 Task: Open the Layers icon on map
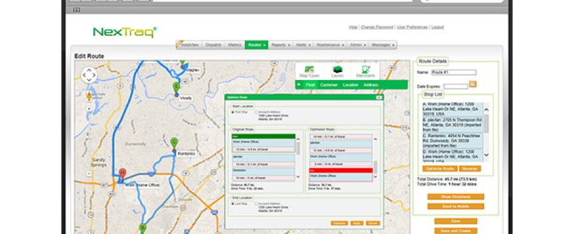tap(338, 71)
